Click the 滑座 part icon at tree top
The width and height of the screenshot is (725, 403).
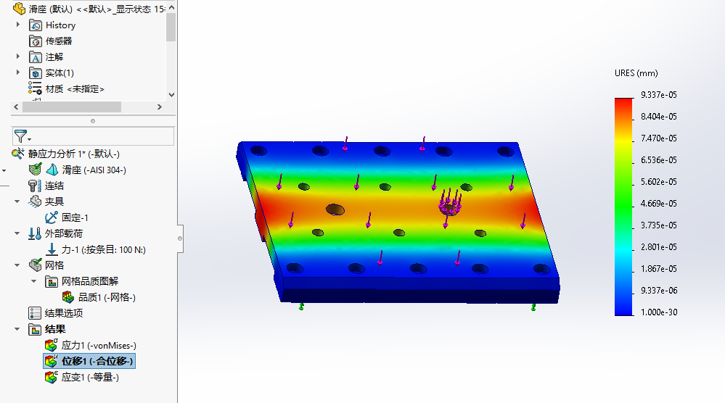click(x=20, y=8)
